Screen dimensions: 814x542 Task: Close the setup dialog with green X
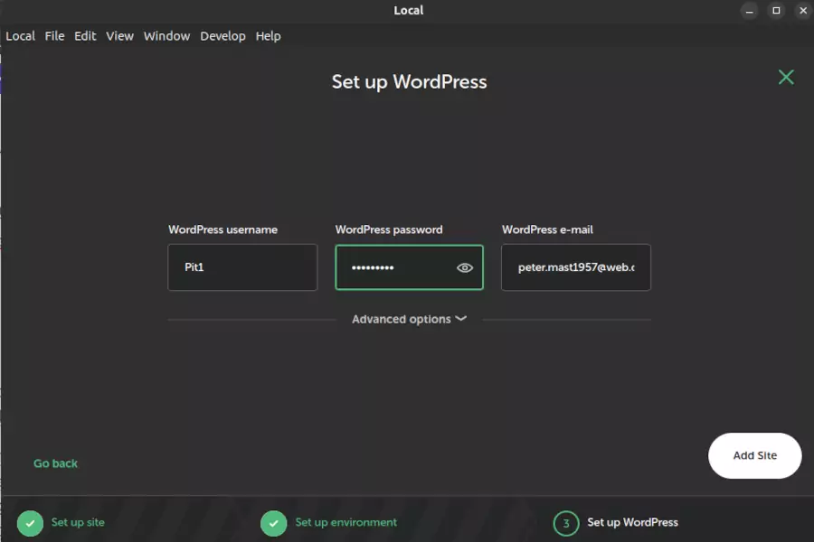point(786,78)
